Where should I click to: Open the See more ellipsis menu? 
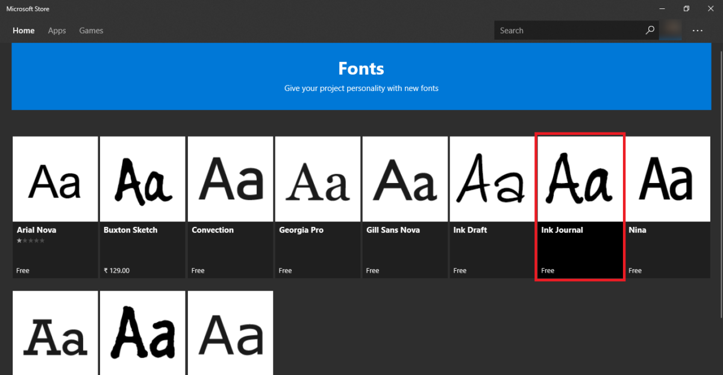coord(697,29)
